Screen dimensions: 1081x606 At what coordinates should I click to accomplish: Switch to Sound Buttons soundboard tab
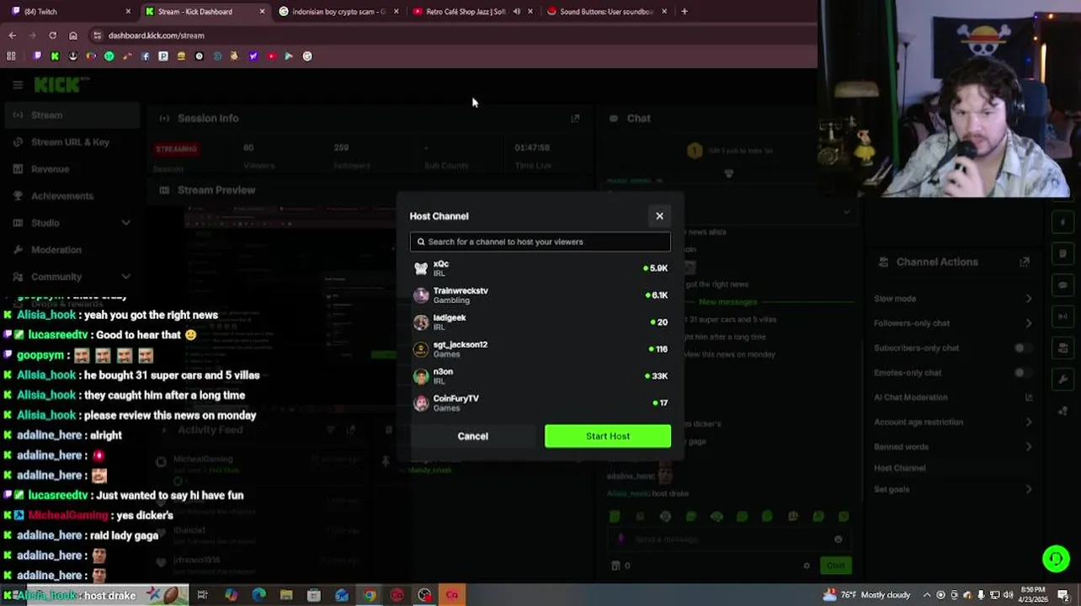[x=606, y=12]
